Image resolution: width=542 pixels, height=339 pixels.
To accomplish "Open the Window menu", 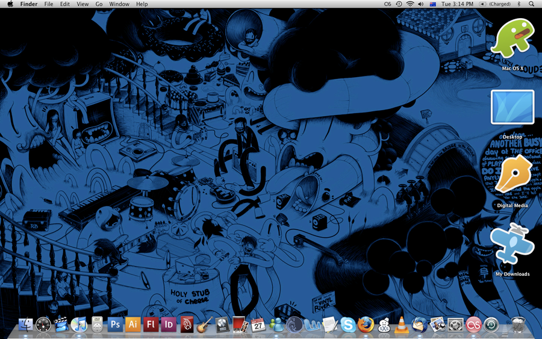I will click(x=119, y=4).
